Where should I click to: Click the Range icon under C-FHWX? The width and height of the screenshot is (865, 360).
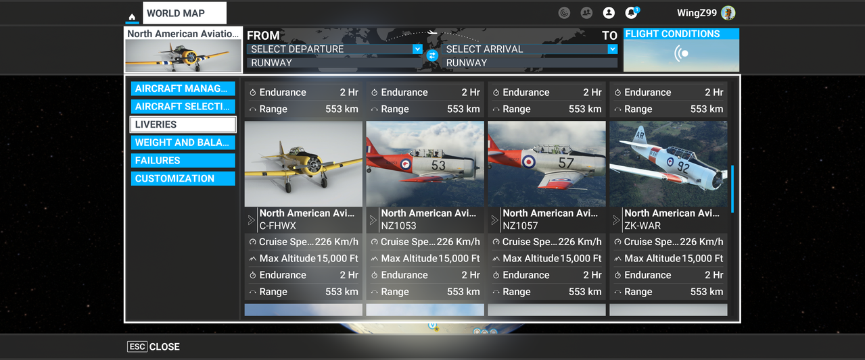pyautogui.click(x=253, y=292)
